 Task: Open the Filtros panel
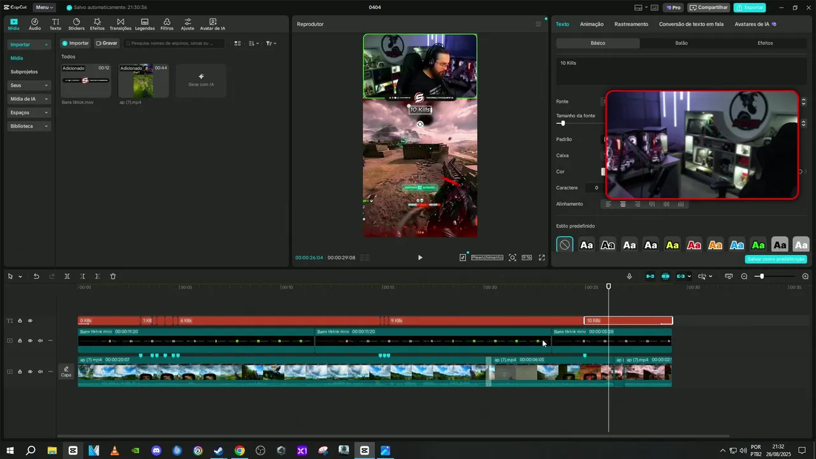167,24
